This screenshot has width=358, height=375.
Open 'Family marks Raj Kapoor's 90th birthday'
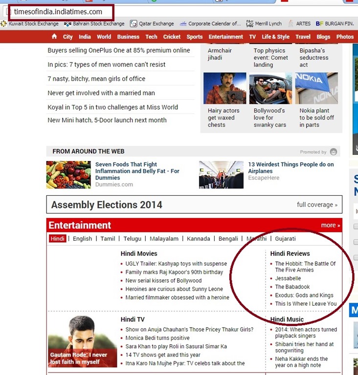point(174,272)
